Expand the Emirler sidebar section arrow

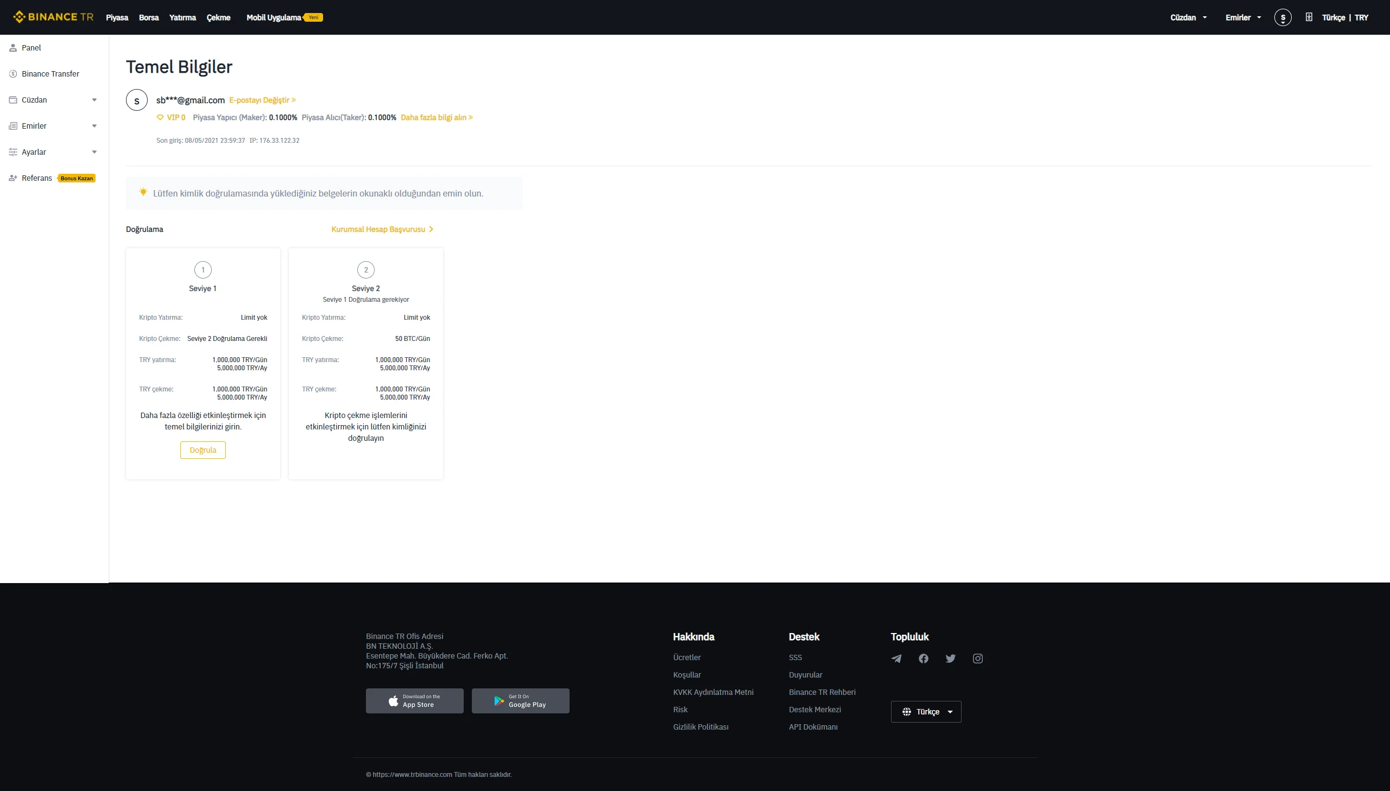pos(94,126)
